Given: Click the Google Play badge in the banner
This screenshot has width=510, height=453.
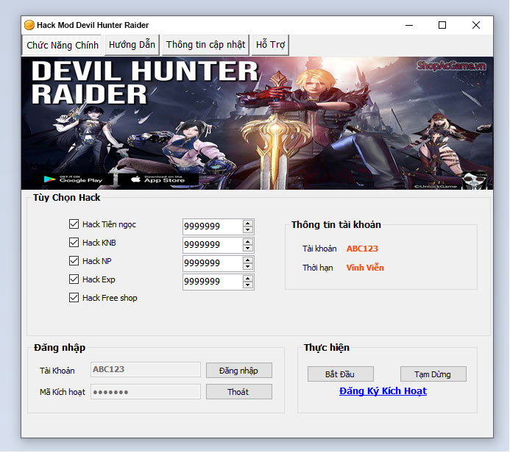Looking at the screenshot, I should pos(77,179).
